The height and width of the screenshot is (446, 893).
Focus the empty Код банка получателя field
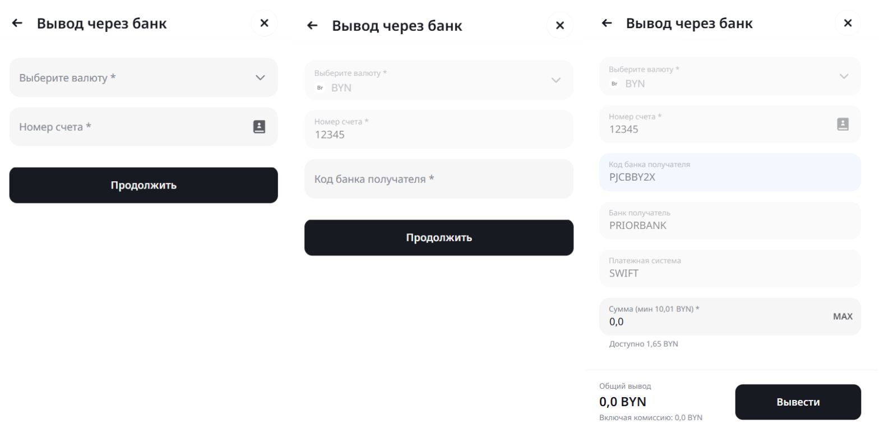coord(438,179)
